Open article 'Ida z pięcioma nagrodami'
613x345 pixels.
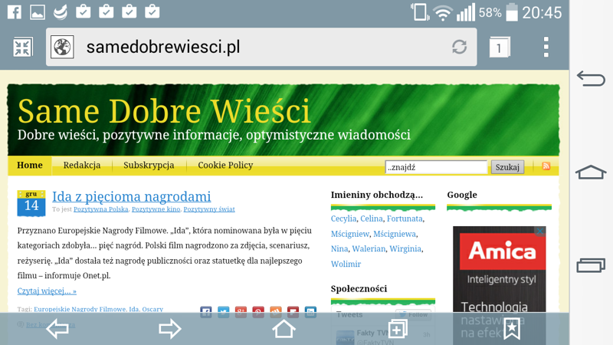pyautogui.click(x=131, y=196)
